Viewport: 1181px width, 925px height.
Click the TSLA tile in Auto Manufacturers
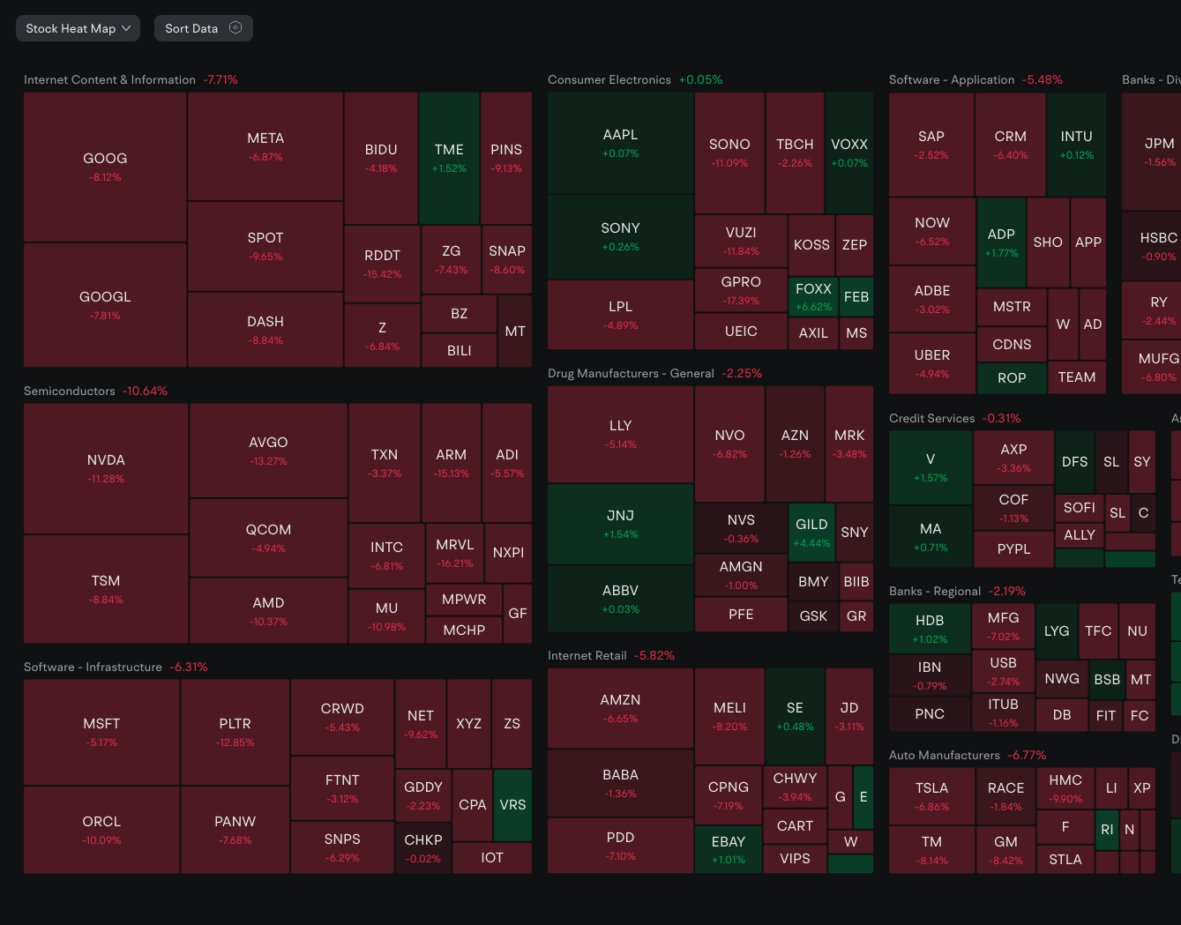coord(931,796)
